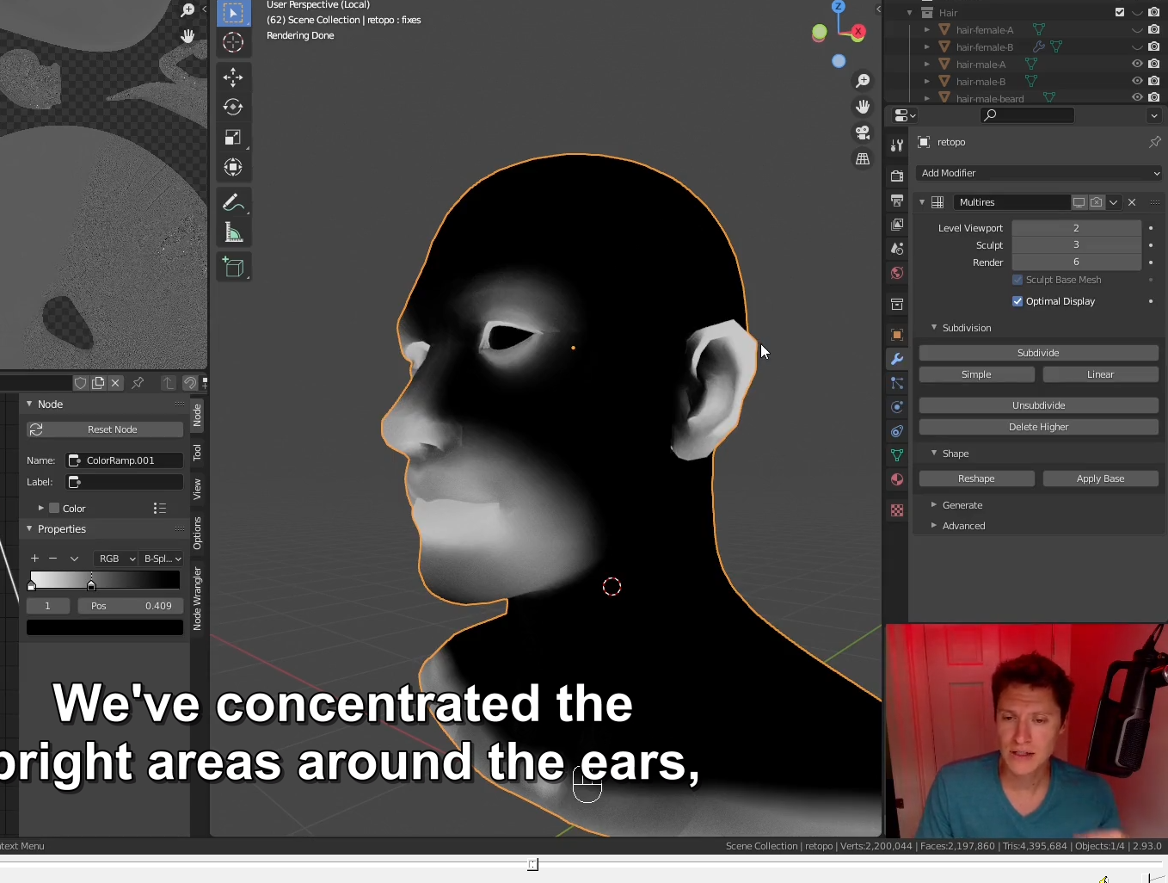Viewport: 1168px width, 883px height.
Task: Click the Subdivide button
Action: [x=1038, y=353]
